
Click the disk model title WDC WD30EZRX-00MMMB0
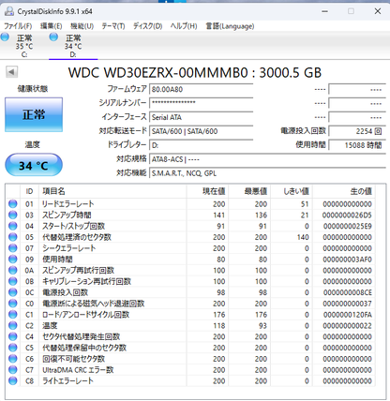(158, 73)
